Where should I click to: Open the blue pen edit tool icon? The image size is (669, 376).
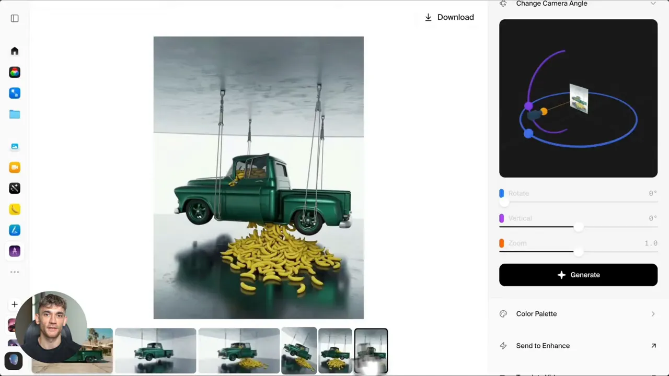point(15,230)
